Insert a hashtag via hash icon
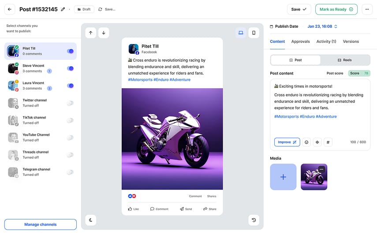The height and width of the screenshot is (234, 377). 328,142
